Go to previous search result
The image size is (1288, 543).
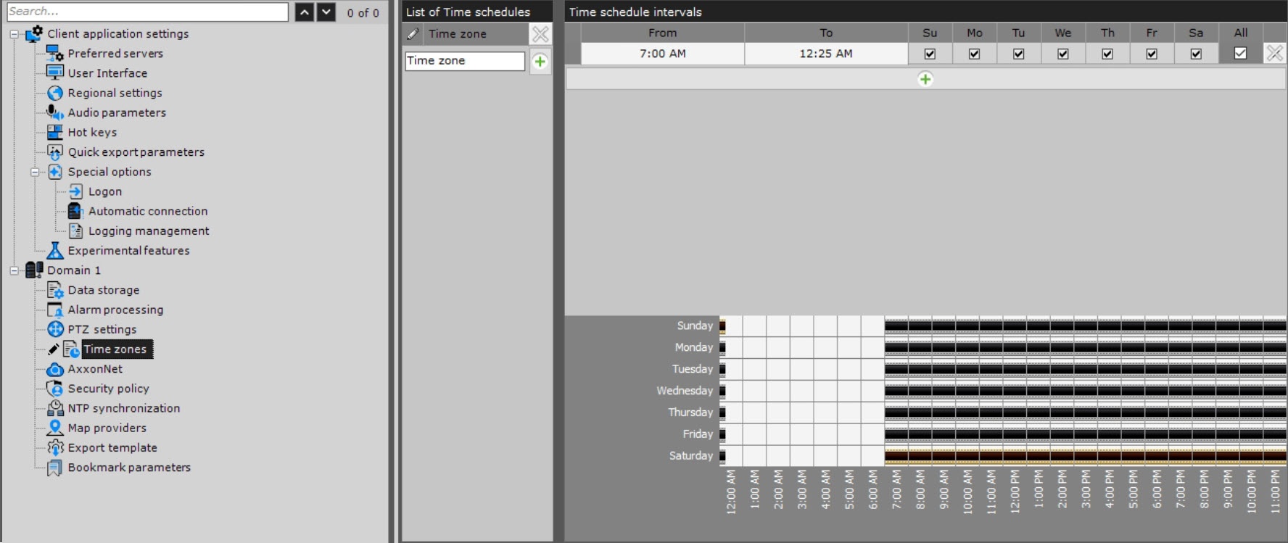pyautogui.click(x=305, y=12)
